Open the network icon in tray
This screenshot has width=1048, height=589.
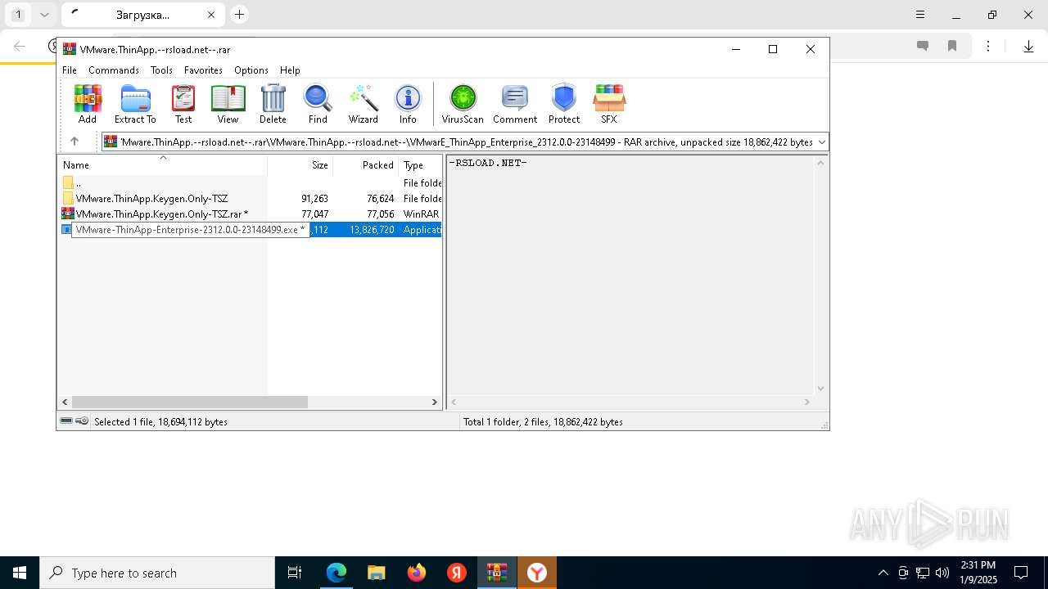[923, 573]
